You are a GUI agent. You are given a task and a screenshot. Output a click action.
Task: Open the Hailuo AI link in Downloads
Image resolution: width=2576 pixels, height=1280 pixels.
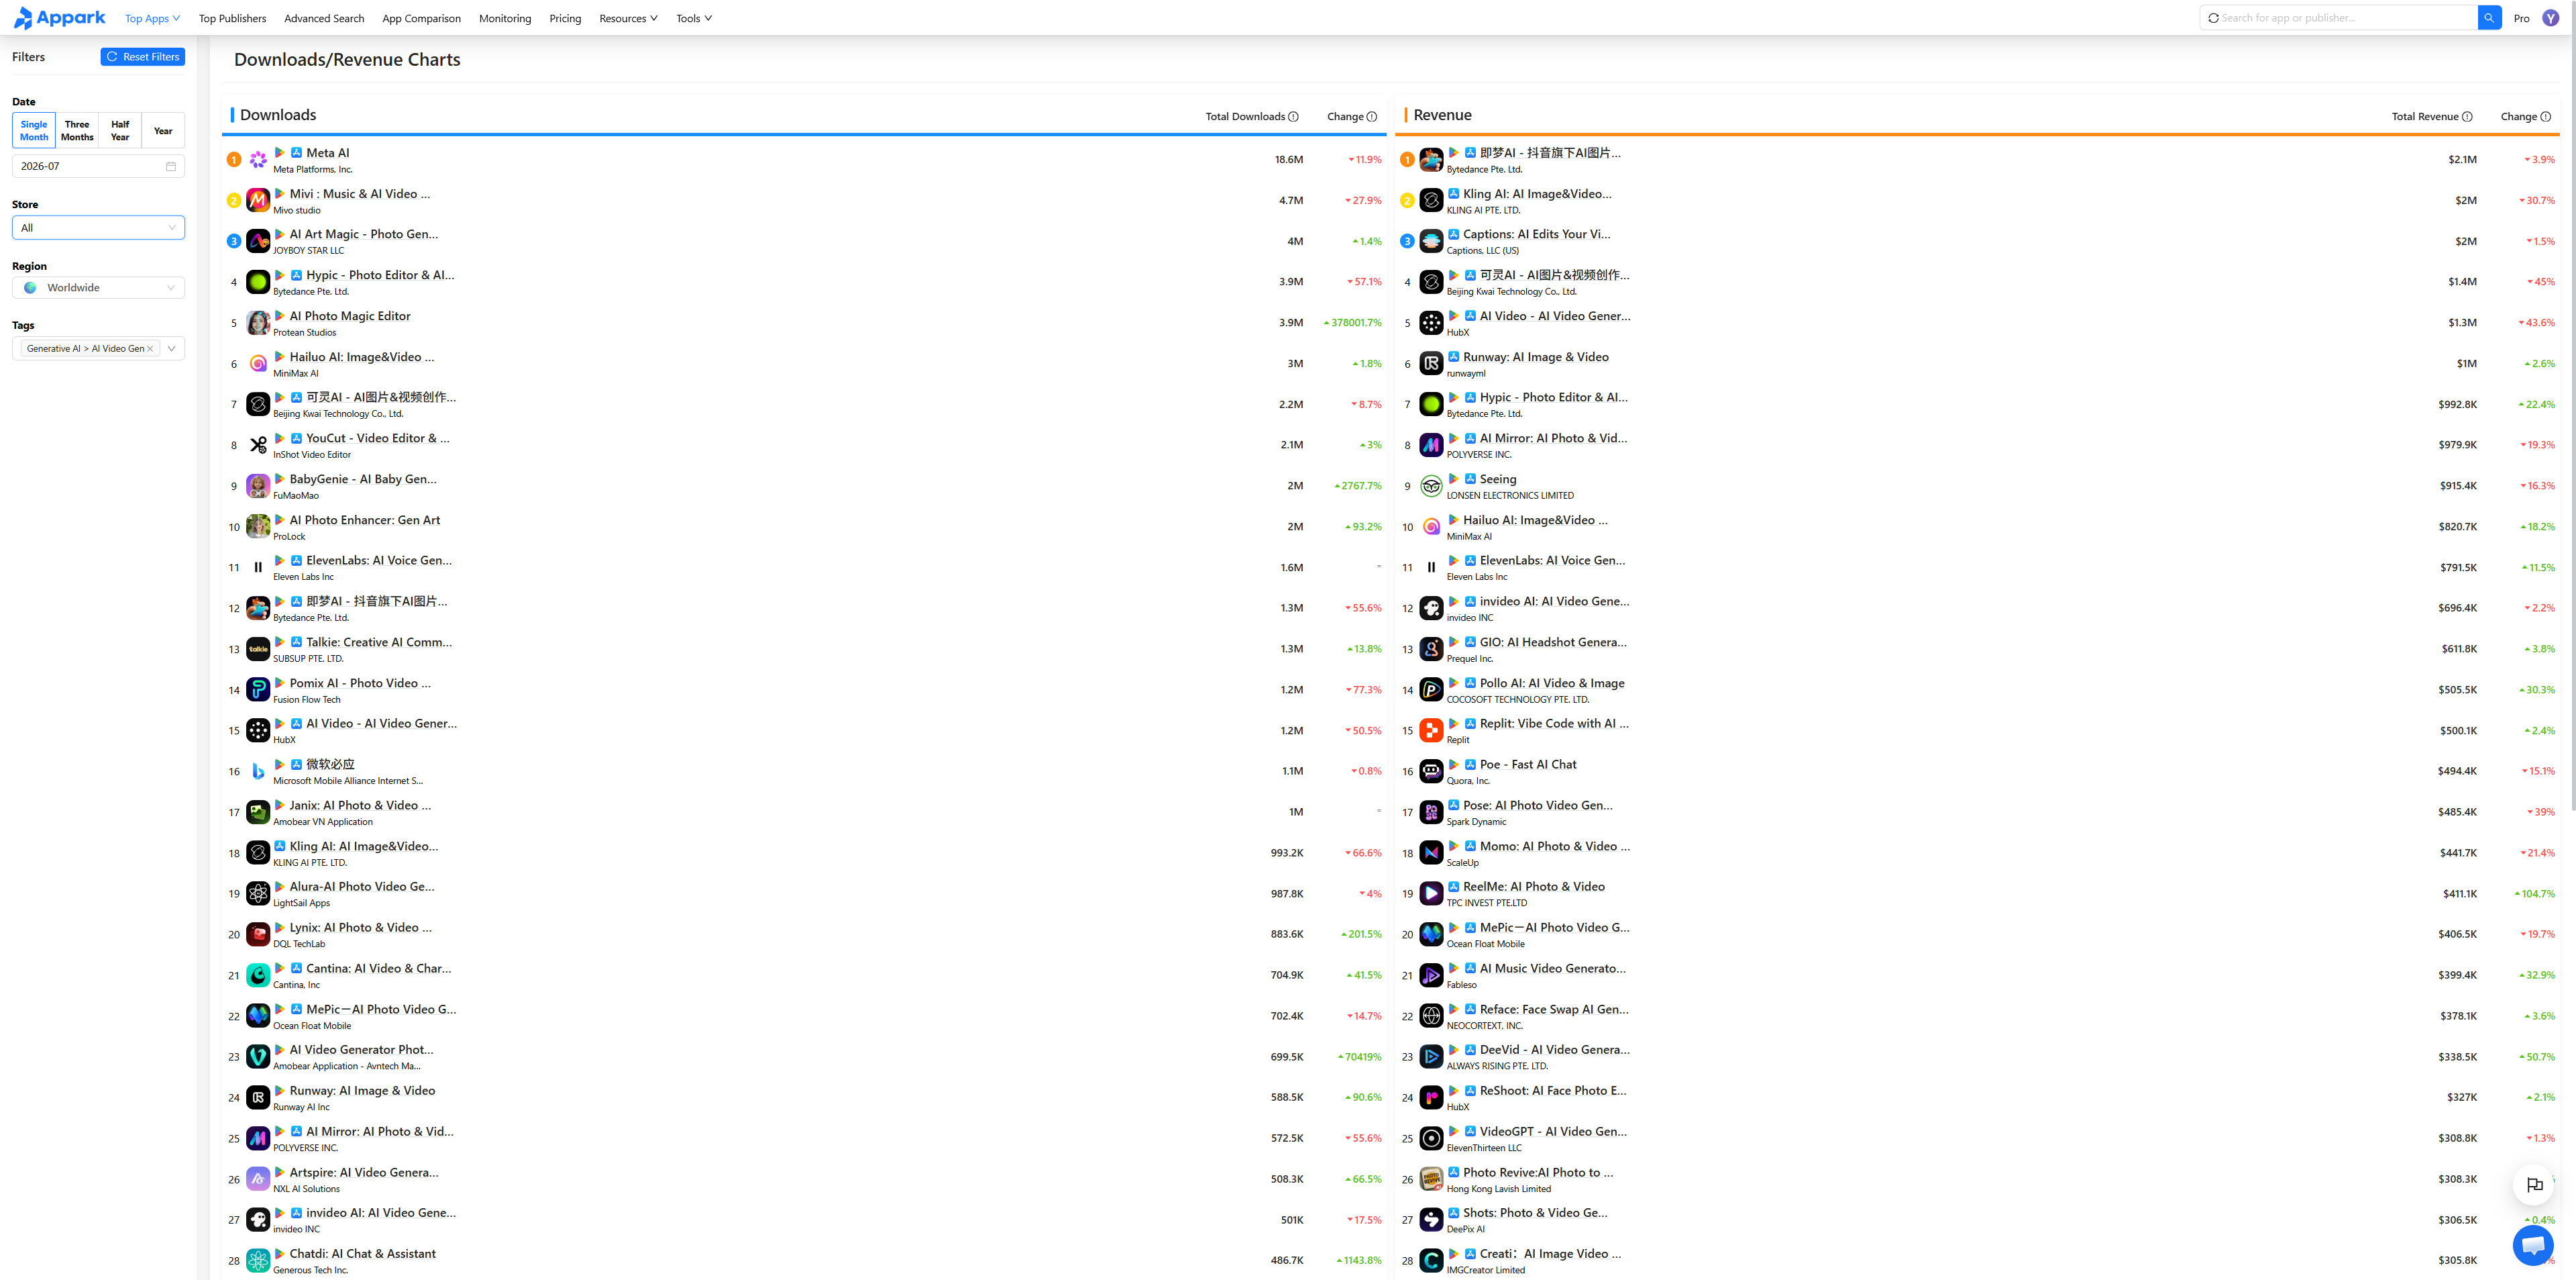pyautogui.click(x=362, y=357)
